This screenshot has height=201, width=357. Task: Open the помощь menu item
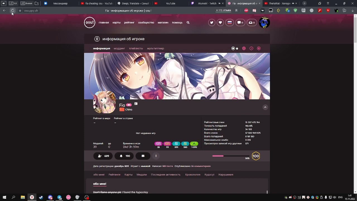click(177, 23)
